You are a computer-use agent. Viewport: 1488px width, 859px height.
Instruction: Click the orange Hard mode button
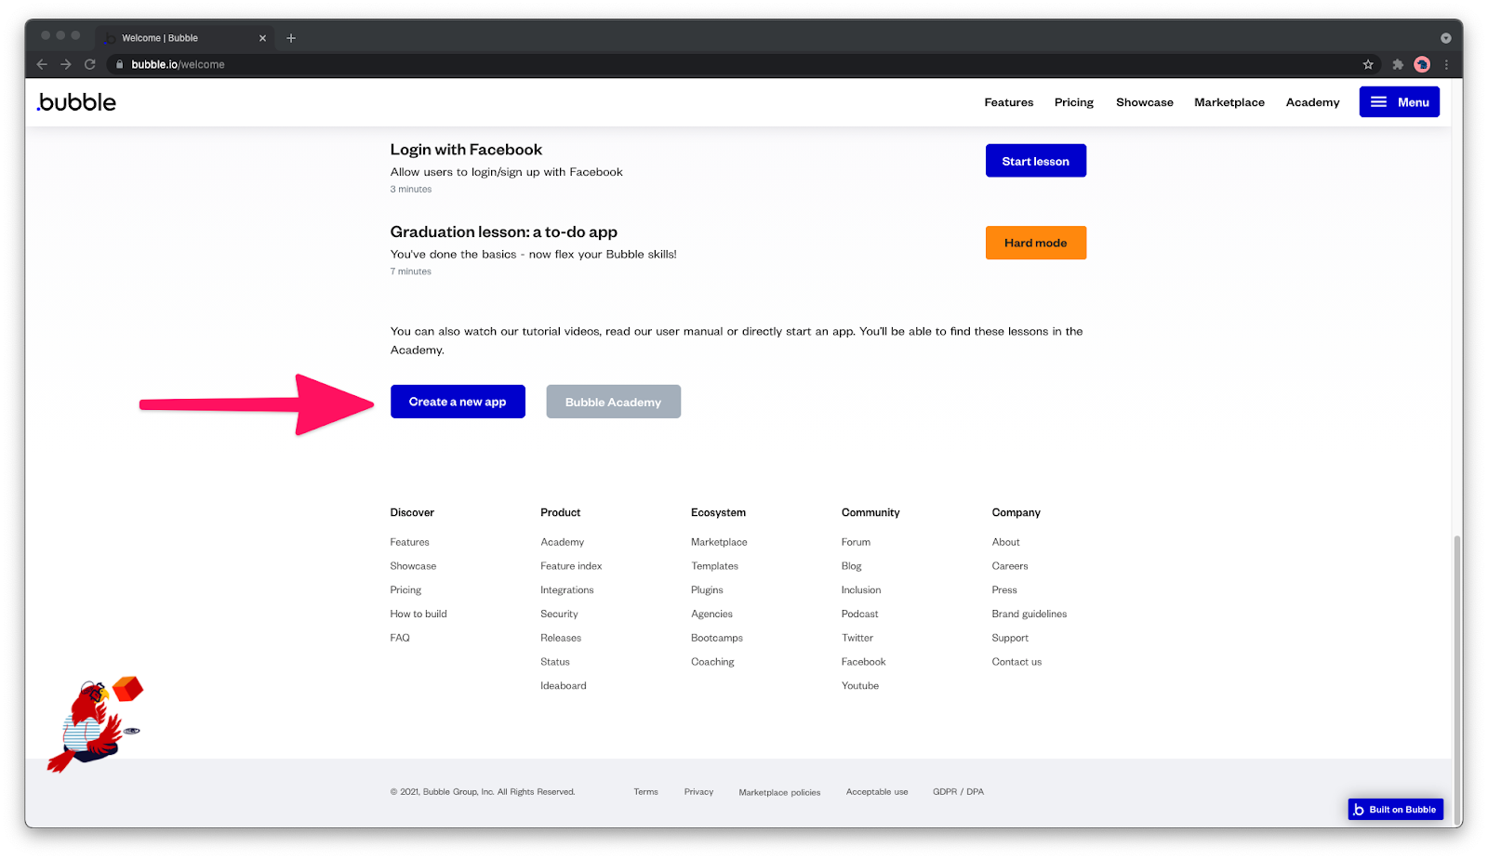(x=1036, y=243)
